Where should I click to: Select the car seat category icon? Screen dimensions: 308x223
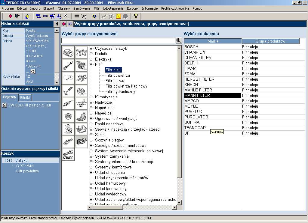81,116
